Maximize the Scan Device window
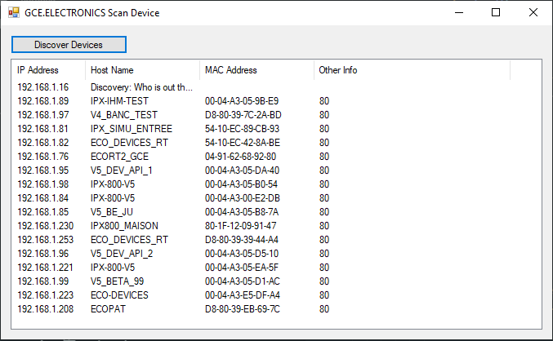 click(x=496, y=13)
